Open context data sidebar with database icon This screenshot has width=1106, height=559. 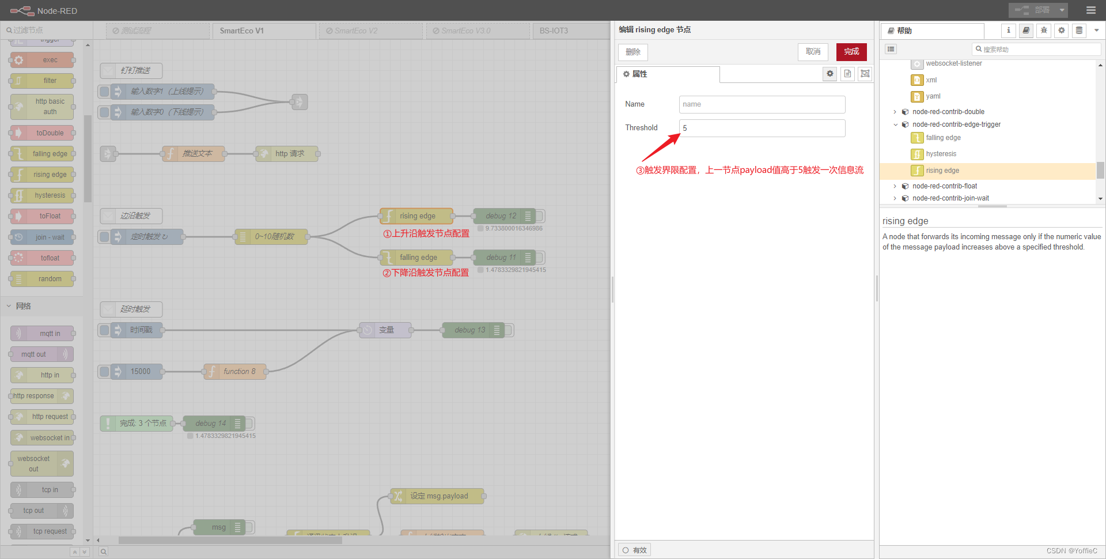(x=1078, y=31)
